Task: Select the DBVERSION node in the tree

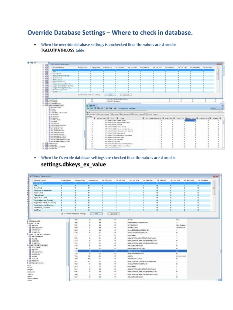Action: point(34,261)
